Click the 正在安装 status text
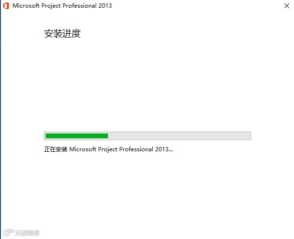 click(56, 149)
